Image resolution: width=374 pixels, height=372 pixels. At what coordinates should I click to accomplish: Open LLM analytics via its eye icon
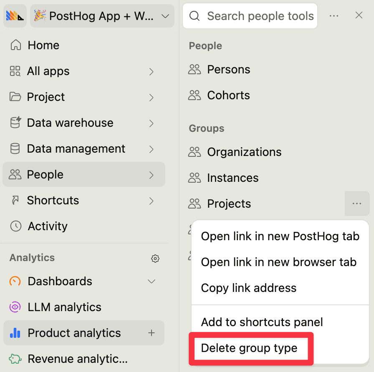click(15, 307)
